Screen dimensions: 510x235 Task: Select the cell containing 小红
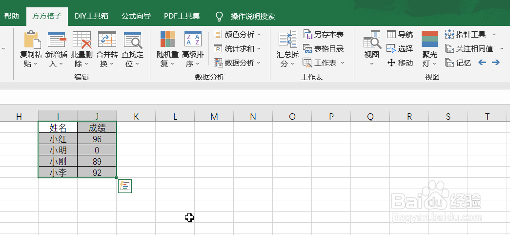click(x=58, y=139)
